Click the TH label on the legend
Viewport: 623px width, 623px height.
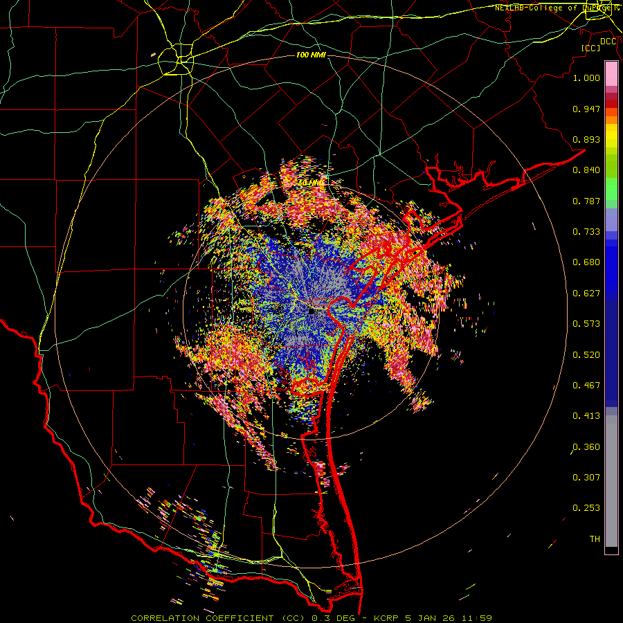595,539
